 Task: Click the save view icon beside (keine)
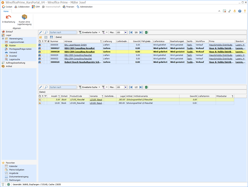pyautogui.click(x=51, y=37)
